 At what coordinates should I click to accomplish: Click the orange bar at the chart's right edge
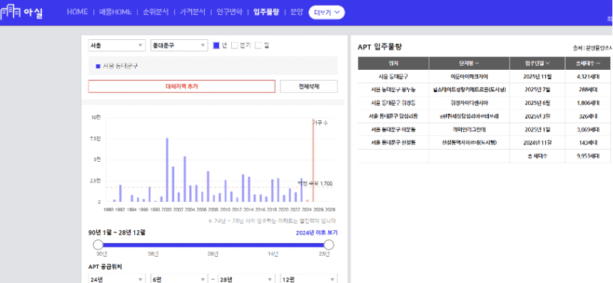click(313, 160)
